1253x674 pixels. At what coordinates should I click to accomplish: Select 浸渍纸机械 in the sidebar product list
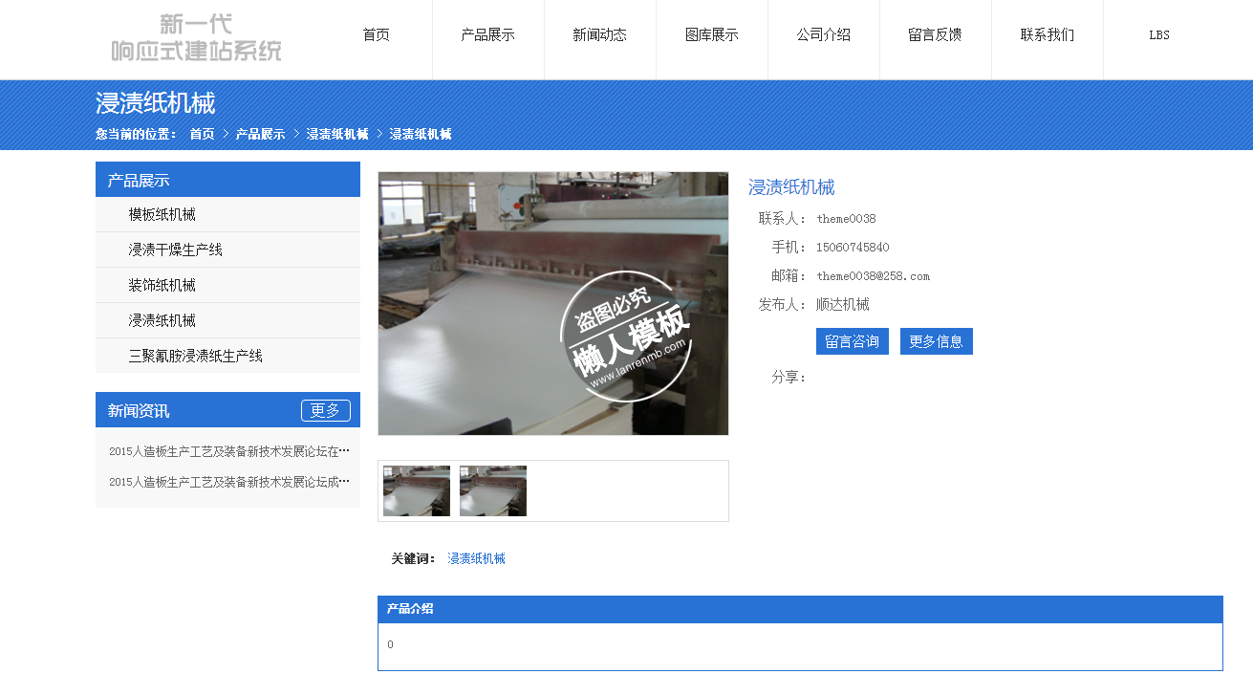tap(227, 321)
